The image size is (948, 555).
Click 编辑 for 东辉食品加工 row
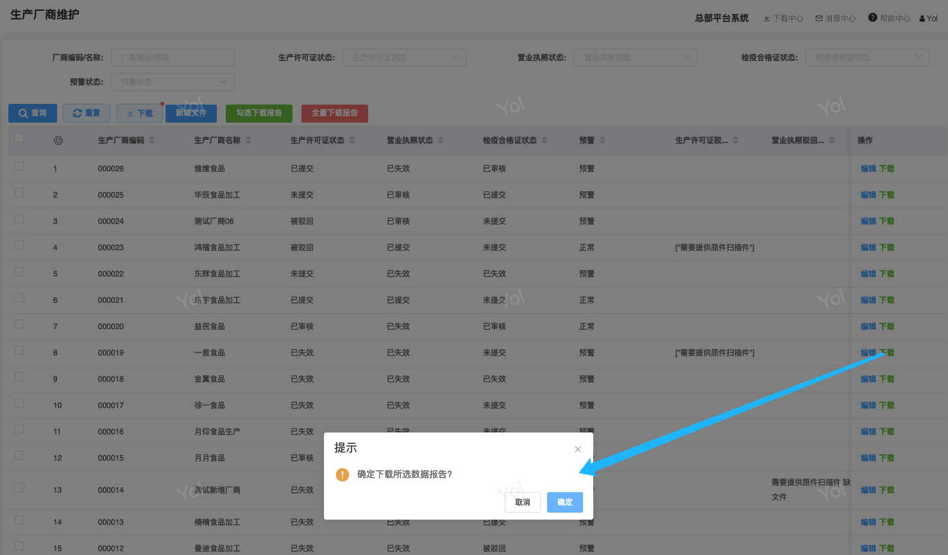pos(868,274)
